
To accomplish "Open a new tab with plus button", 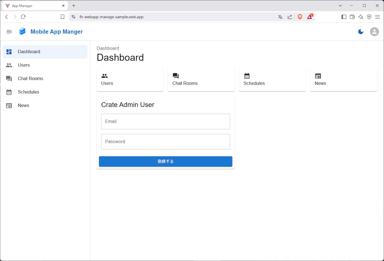I will (74, 6).
